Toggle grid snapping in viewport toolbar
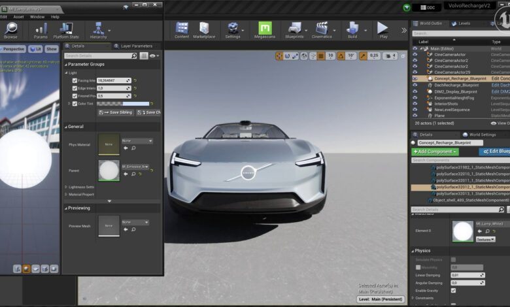The image size is (510, 307). [321, 56]
